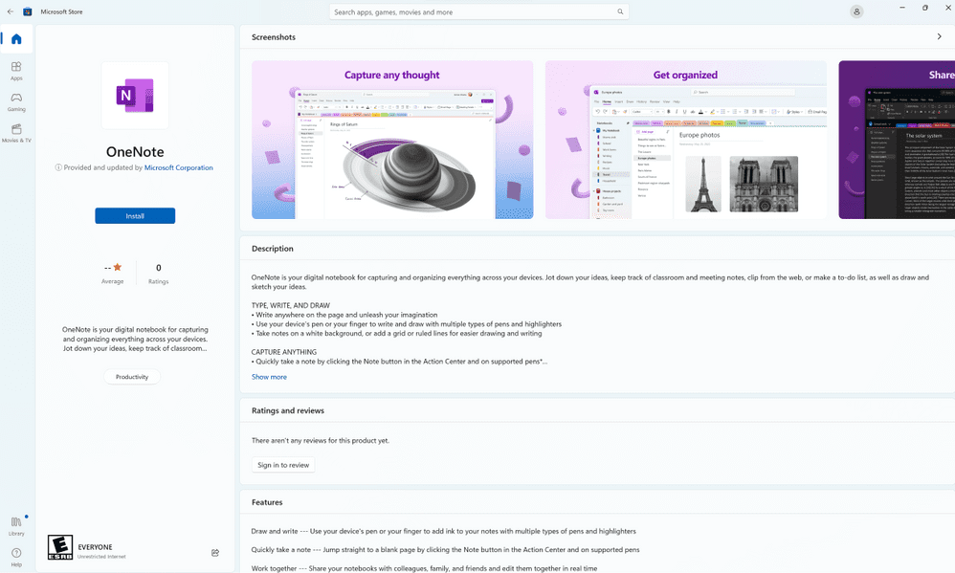Screen dimensions: 955x573
Task: Open the account profile icon
Action: (x=856, y=11)
